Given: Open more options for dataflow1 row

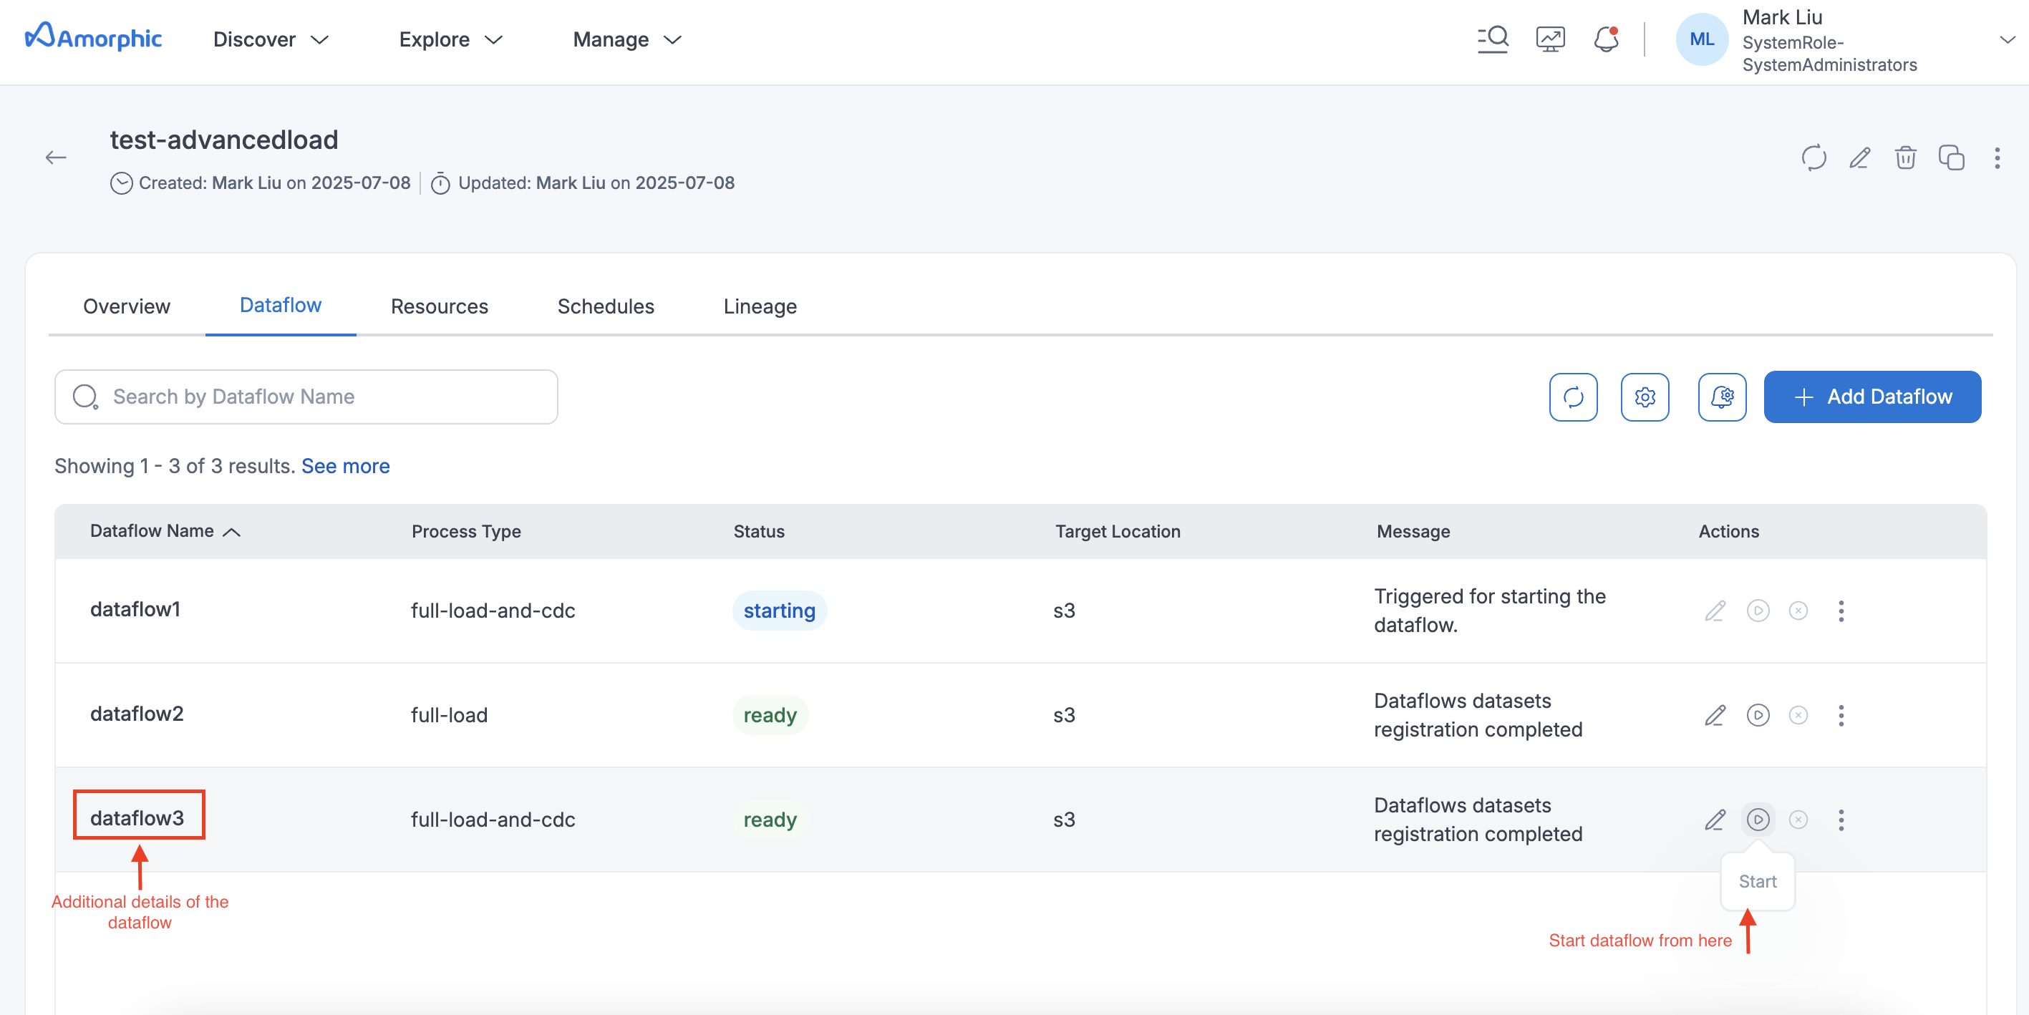Looking at the screenshot, I should (x=1841, y=611).
